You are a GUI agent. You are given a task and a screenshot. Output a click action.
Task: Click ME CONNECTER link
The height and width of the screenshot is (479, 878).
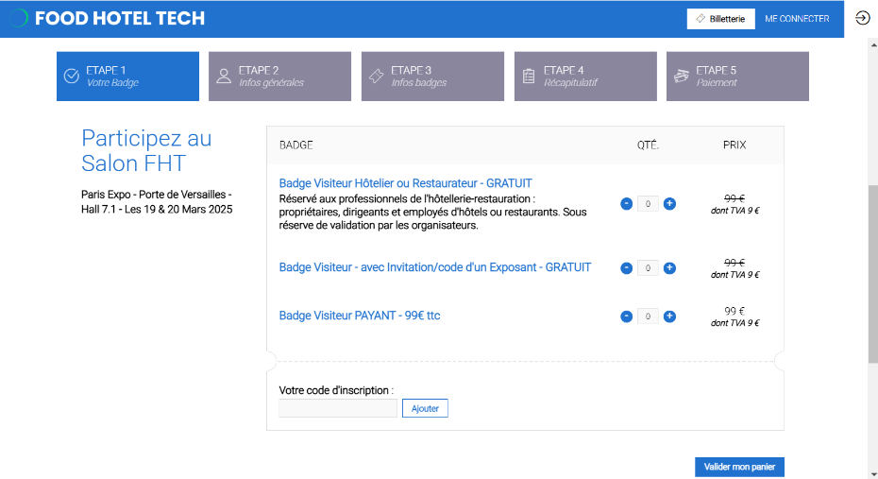tap(797, 19)
